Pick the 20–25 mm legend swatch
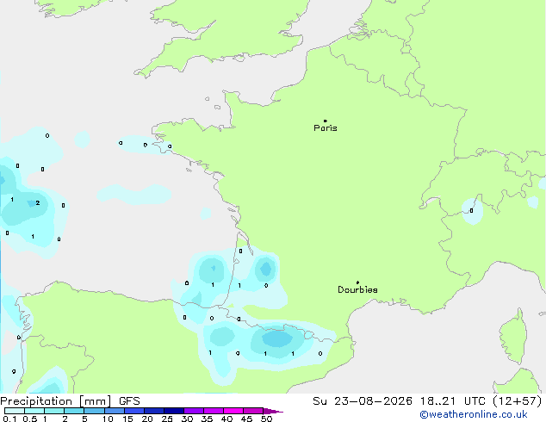 (154, 411)
